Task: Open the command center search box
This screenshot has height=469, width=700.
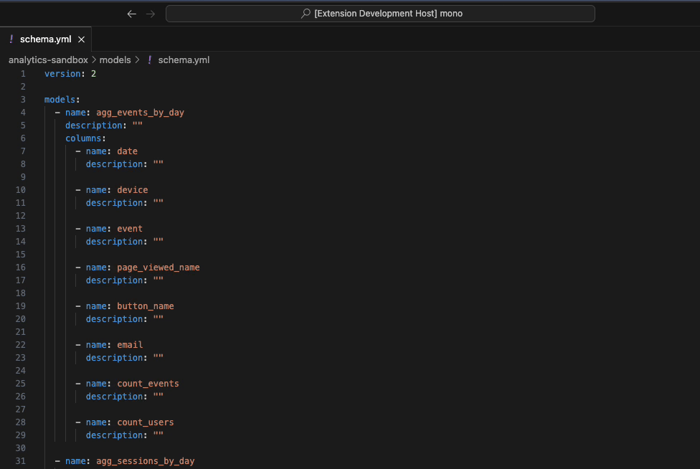Action: [380, 14]
